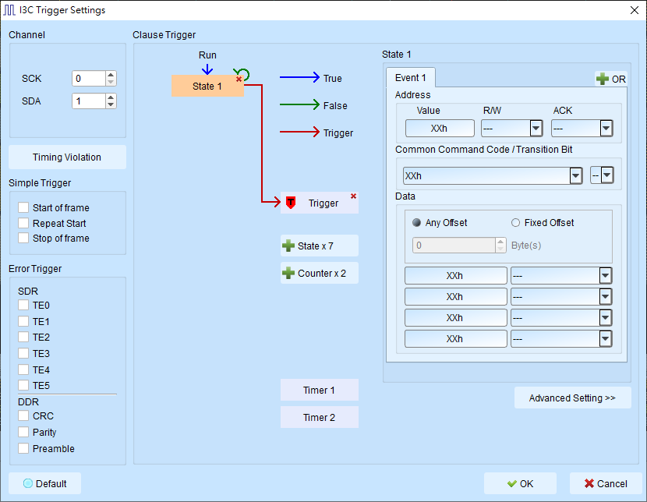Click the green plus on Counter x 2

(288, 273)
